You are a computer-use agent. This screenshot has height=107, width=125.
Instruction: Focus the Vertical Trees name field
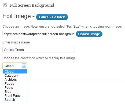pos(39,50)
